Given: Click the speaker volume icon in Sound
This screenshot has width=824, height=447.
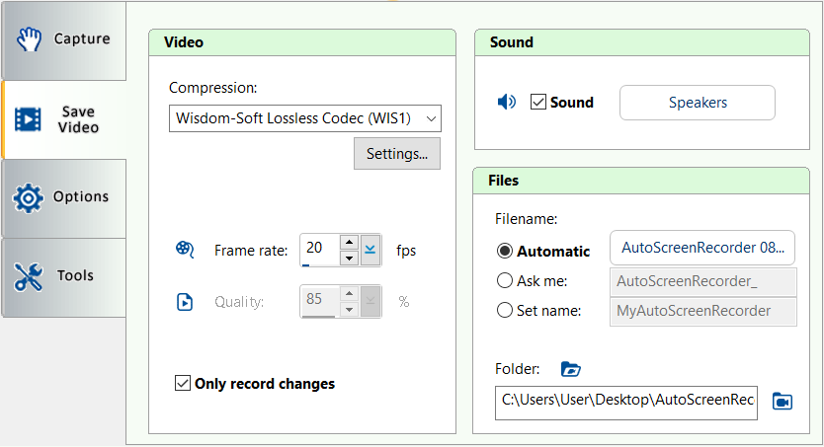Looking at the screenshot, I should pos(506,102).
